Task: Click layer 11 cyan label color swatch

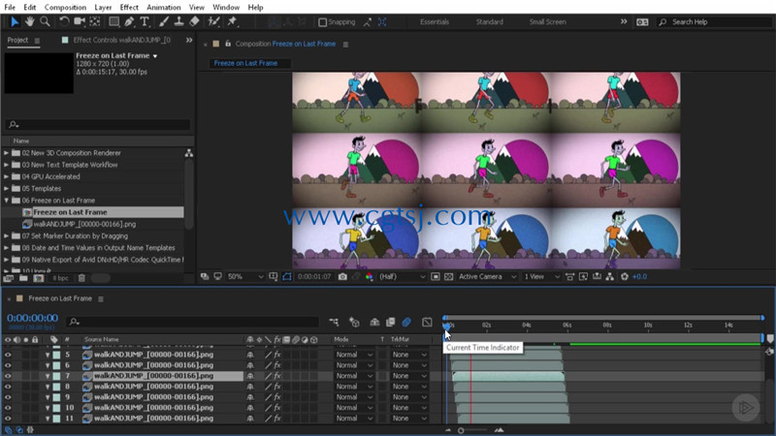Action: [x=56, y=419]
